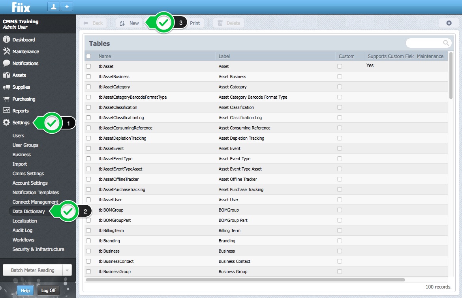Click the search magnifier icon

[x=446, y=43]
